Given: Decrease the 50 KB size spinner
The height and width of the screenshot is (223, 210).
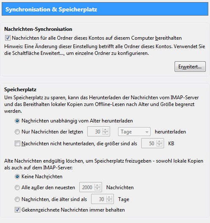Looking at the screenshot, I should click(x=159, y=145).
